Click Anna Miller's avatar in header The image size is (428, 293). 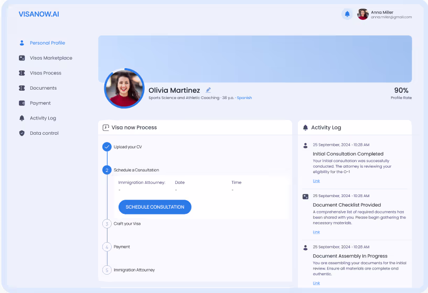(x=363, y=14)
